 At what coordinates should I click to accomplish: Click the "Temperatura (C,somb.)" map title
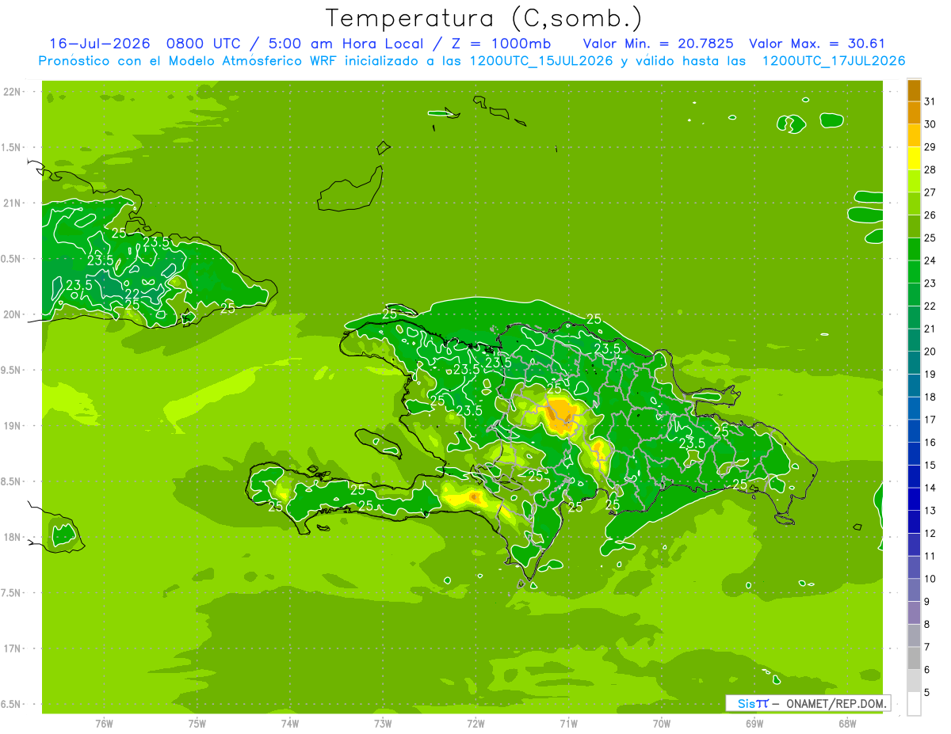[484, 18]
